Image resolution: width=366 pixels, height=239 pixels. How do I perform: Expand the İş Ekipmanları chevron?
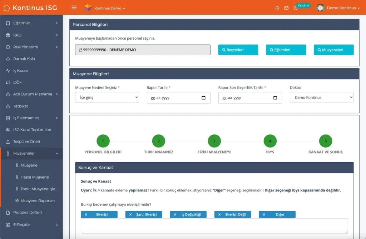coord(57,118)
